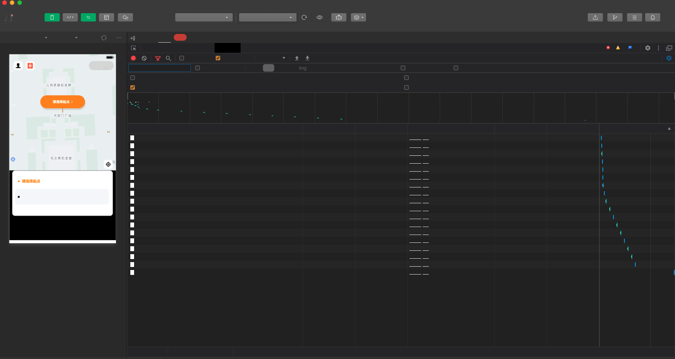Viewport: 675px width, 359px height.
Task: Click the sort arrow in the waterfall column header
Action: 669,129
